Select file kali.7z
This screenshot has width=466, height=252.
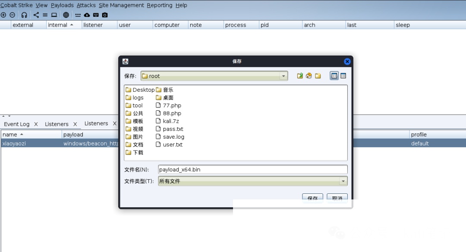click(167, 121)
